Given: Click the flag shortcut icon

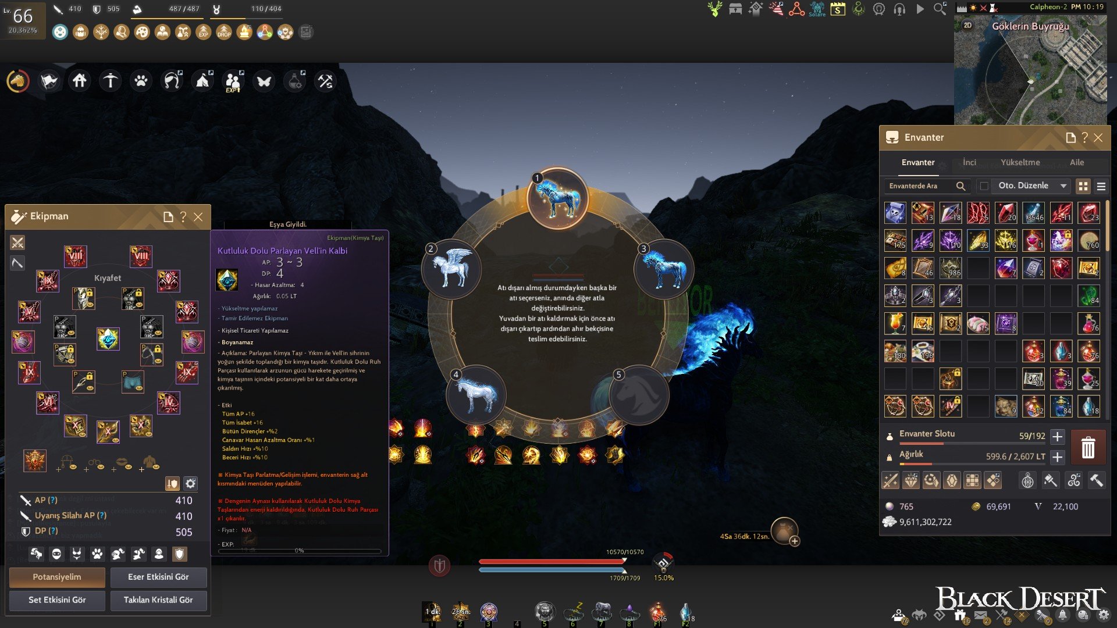Looking at the screenshot, I should pos(49,81).
